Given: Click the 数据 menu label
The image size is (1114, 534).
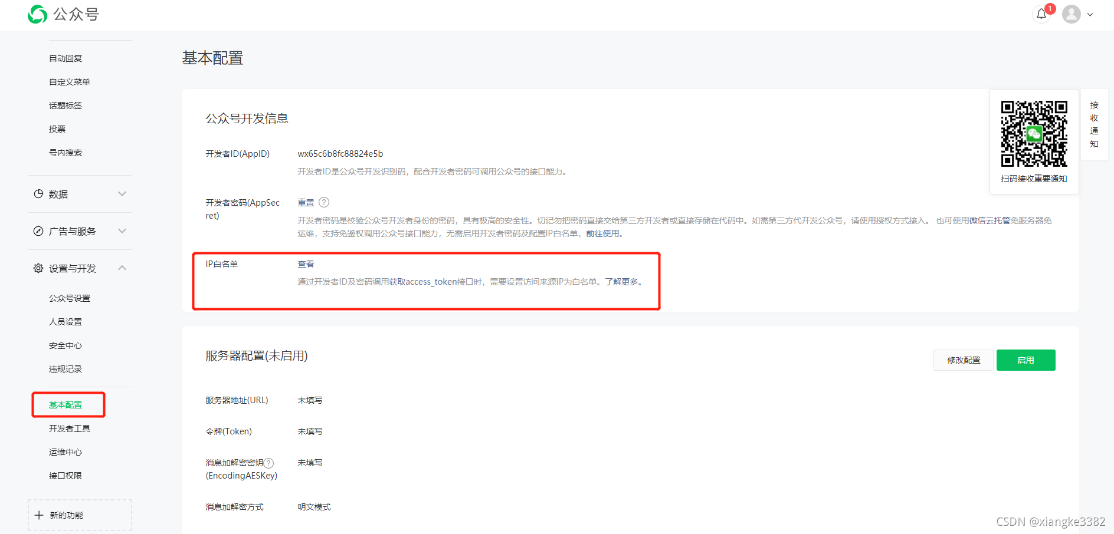Looking at the screenshot, I should pos(58,194).
